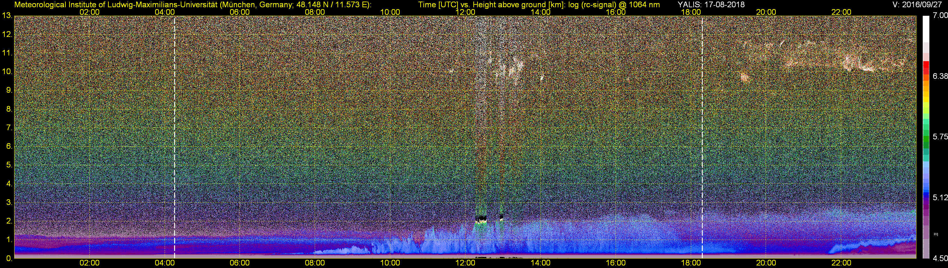Select the 02:00 label on top time axis
The width and height of the screenshot is (948, 268).
pyautogui.click(x=89, y=12)
